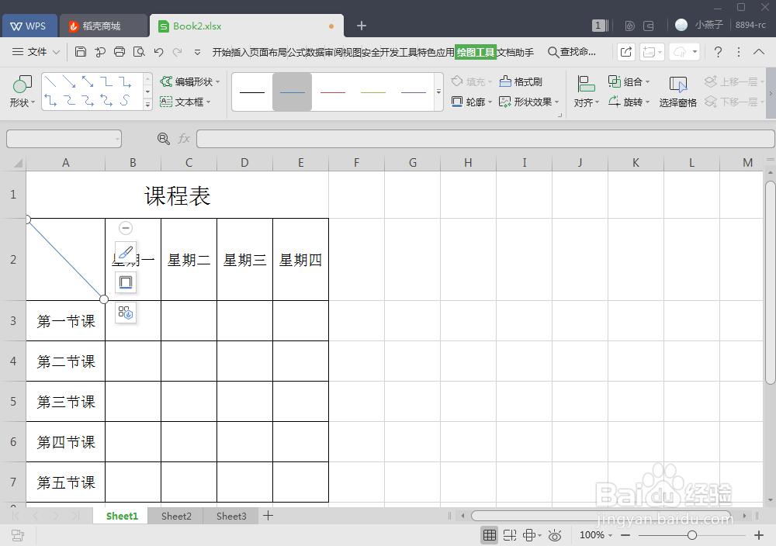776x546 pixels.
Task: Open the Help question mark
Action: click(x=718, y=52)
